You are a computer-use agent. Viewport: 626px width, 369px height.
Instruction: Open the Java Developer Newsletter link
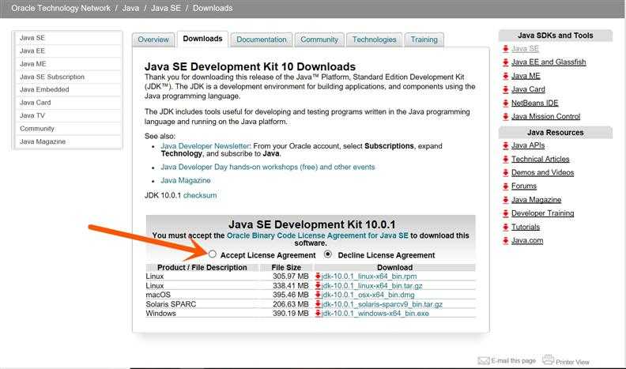pyautogui.click(x=206, y=146)
